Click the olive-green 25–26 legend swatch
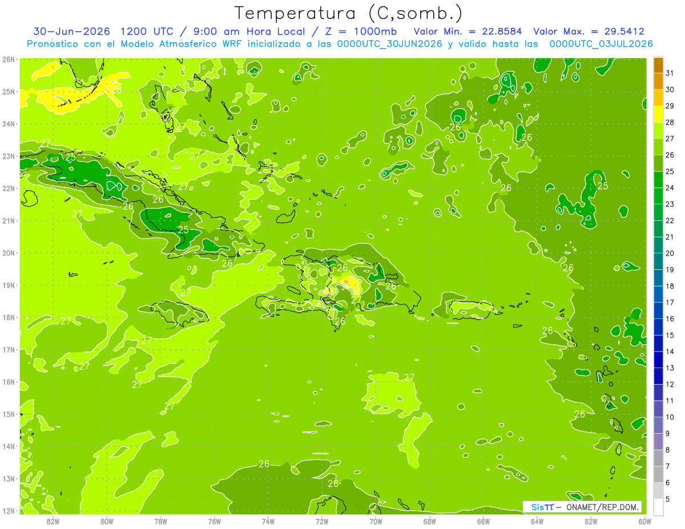685x529 pixels. click(x=658, y=163)
